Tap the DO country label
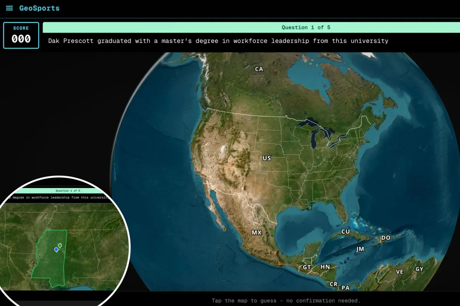This screenshot has width=460, height=306. (x=386, y=238)
